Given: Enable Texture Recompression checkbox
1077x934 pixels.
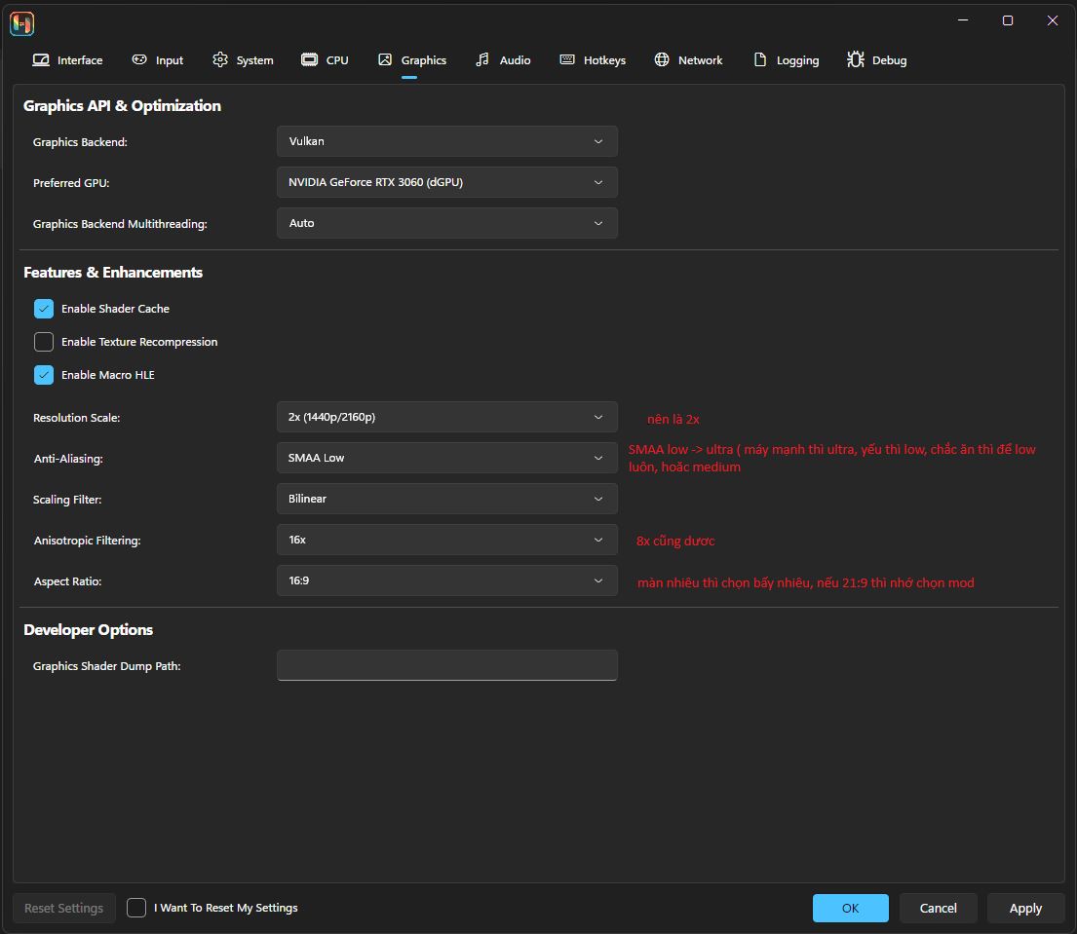Looking at the screenshot, I should 44,342.
